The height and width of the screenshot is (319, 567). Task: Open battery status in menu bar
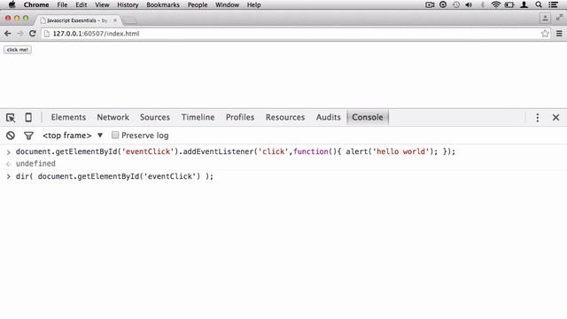509,4
